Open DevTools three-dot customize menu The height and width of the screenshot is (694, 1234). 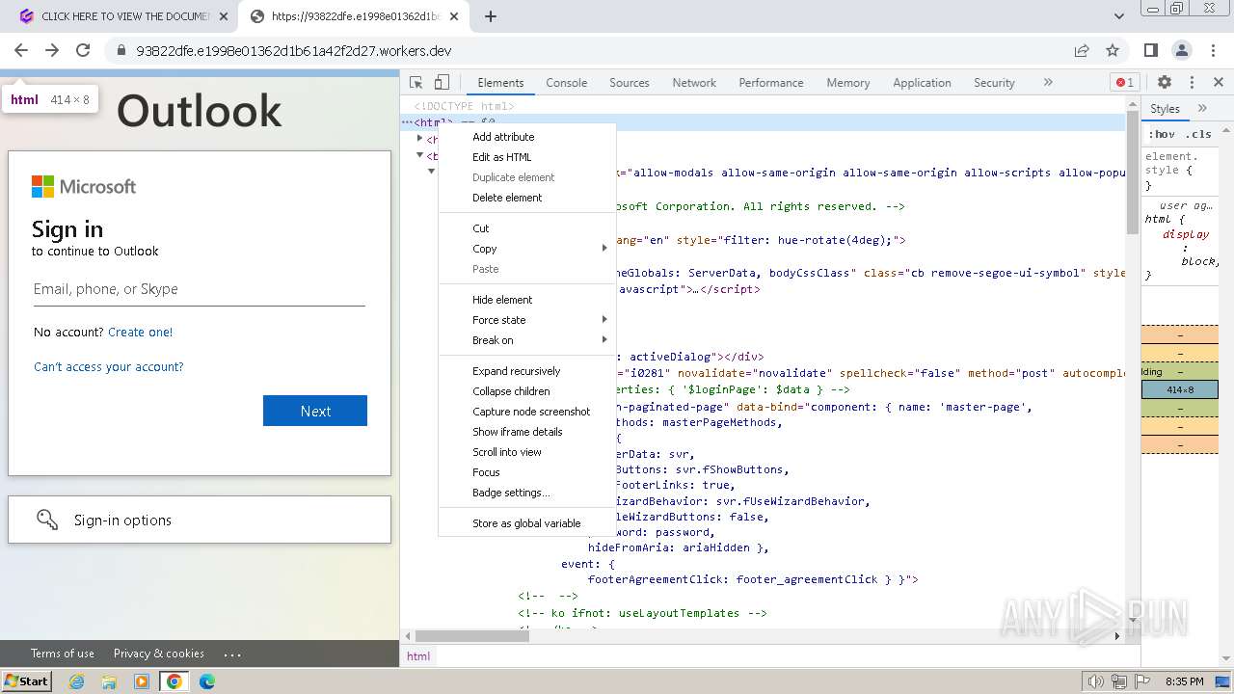click(x=1192, y=83)
